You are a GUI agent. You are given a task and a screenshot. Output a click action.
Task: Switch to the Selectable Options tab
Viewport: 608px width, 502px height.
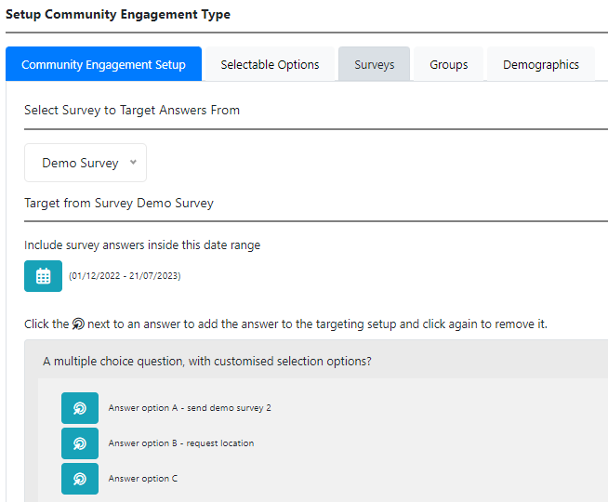[270, 64]
